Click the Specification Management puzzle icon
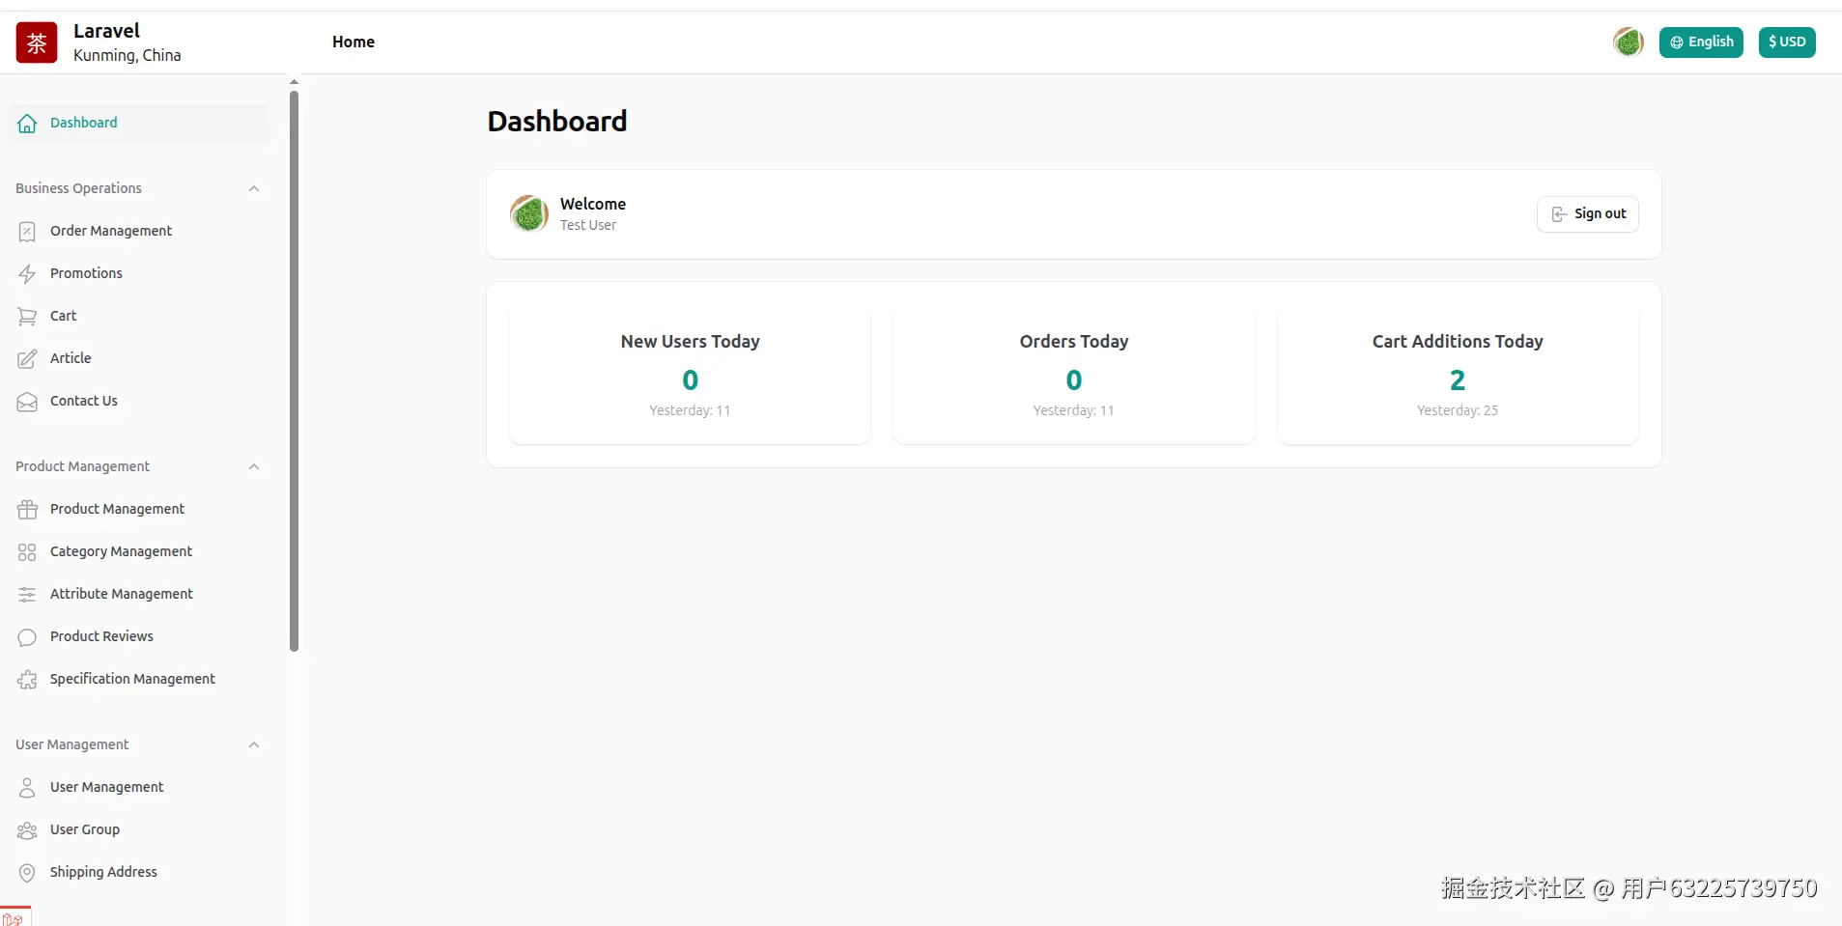The width and height of the screenshot is (1842, 926). click(27, 680)
